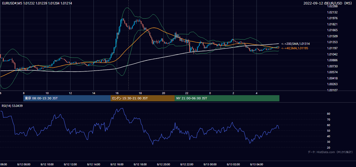The width and height of the screenshot is (356, 167).
Task: Click hour label 14 under the price chart
Action: pyautogui.click(x=94, y=93)
